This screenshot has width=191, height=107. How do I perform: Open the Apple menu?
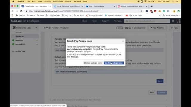13,1
